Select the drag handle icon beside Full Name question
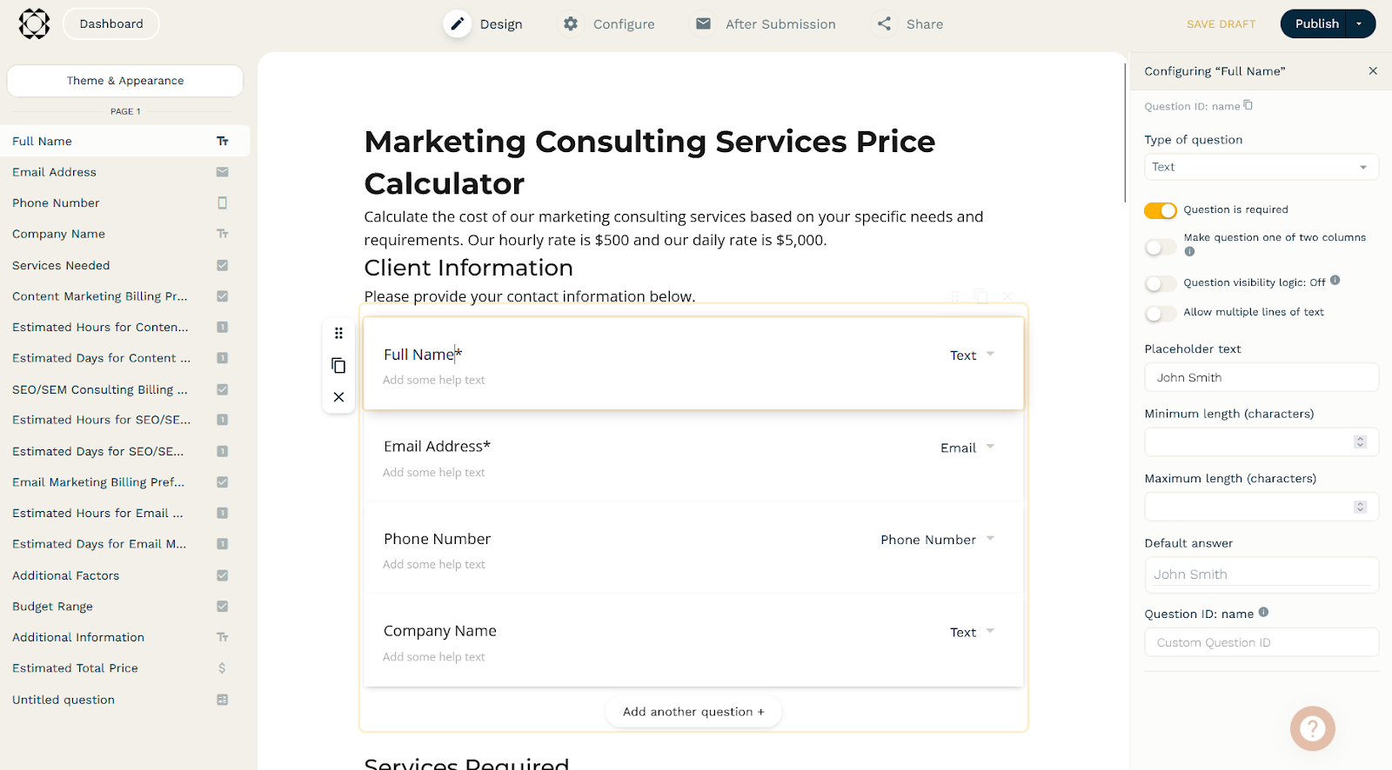The width and height of the screenshot is (1392, 770). click(x=338, y=333)
